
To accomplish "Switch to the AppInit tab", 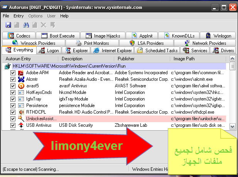I will (142, 36).
